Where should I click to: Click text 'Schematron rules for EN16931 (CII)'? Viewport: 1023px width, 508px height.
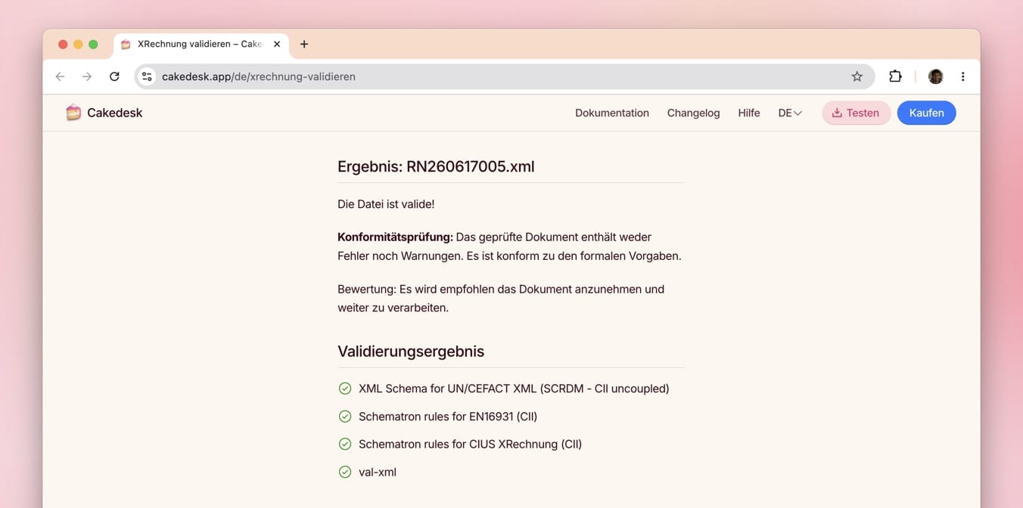tap(448, 417)
